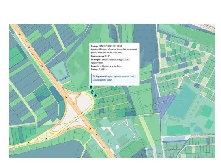Click the small roundabout circle on the yellow road
Image resolution: width=221 pixels, height=165 pixels.
tap(48, 134)
